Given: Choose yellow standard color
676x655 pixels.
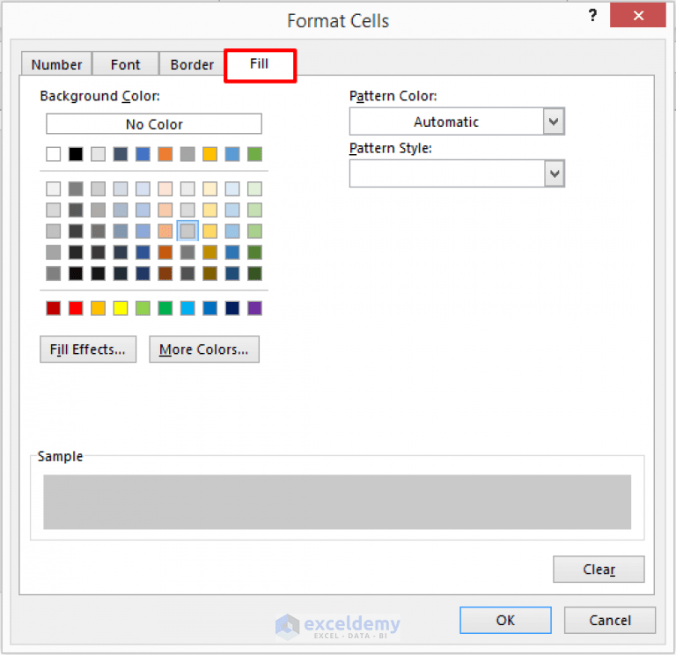Looking at the screenshot, I should [121, 308].
